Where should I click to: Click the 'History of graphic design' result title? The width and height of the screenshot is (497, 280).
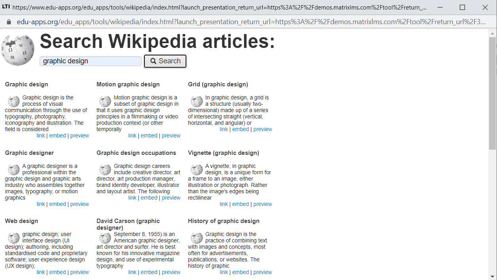tap(224, 221)
